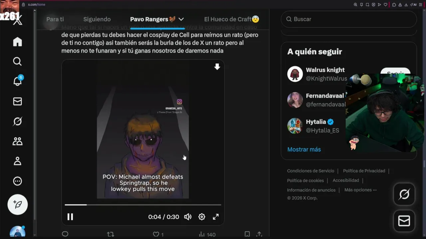Open Política de cookies link
426x239 pixels.
coord(306,181)
